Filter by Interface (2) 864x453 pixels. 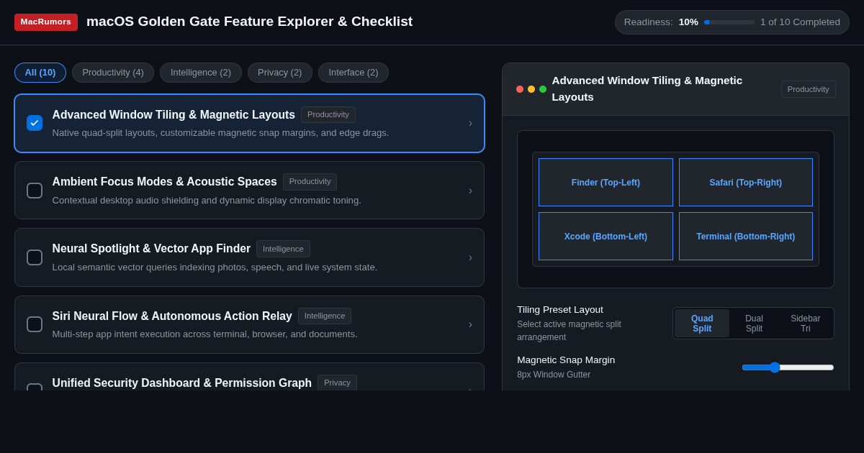click(354, 73)
